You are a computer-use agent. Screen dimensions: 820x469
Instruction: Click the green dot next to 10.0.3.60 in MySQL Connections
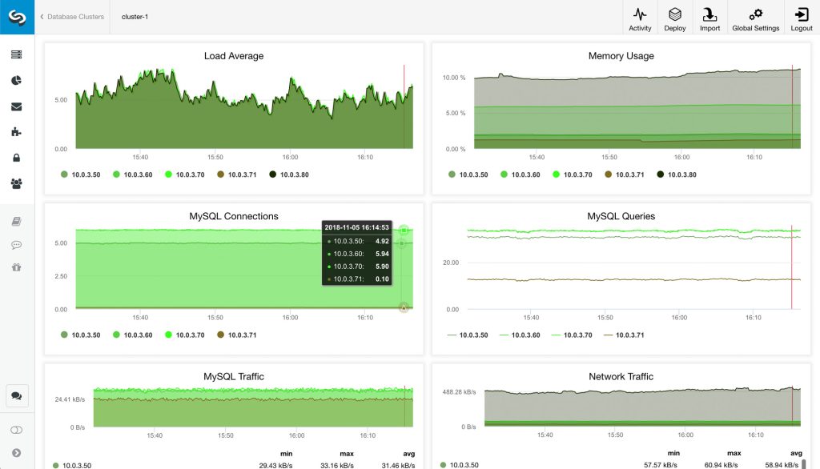[117, 335]
